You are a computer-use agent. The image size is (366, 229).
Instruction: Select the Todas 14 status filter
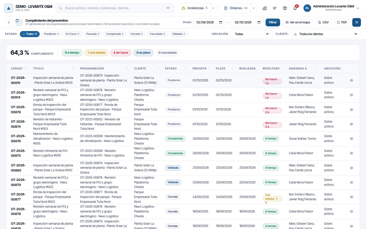[30, 34]
